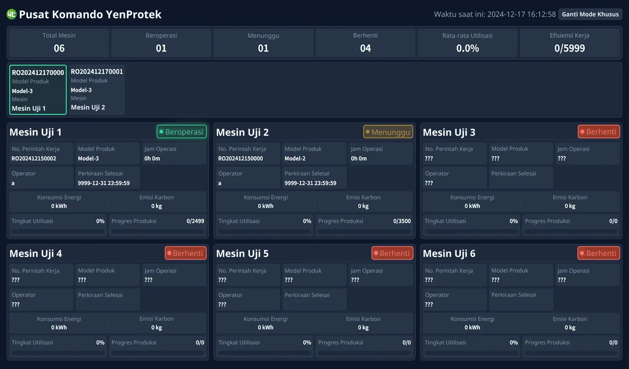
Task: Select work order card RO202412170000
Action: click(38, 90)
